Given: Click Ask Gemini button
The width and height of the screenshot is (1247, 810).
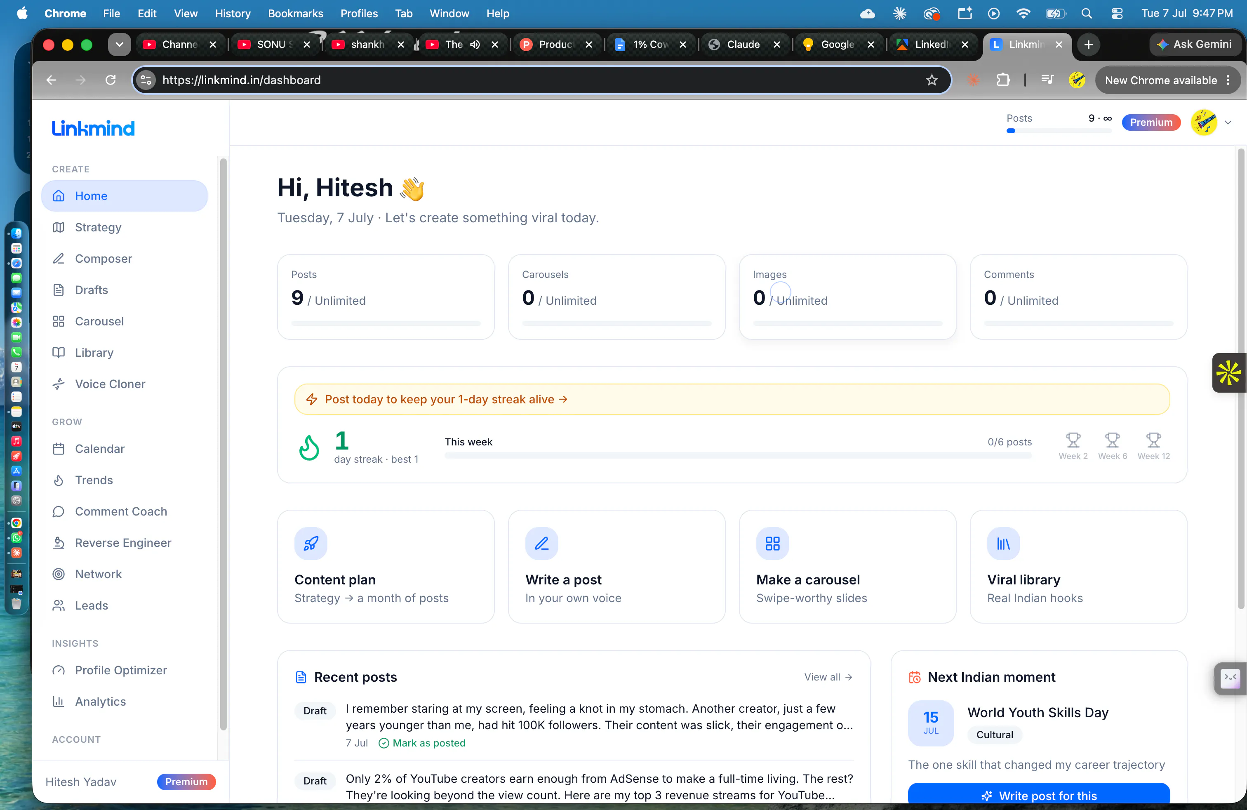Looking at the screenshot, I should (1195, 45).
